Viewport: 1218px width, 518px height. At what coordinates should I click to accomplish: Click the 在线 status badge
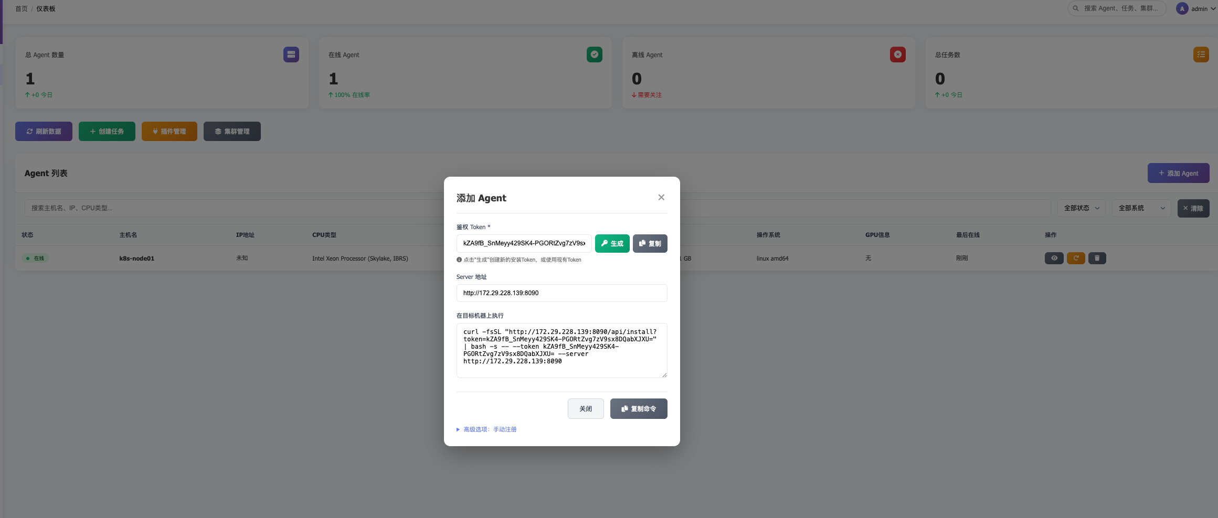point(36,258)
